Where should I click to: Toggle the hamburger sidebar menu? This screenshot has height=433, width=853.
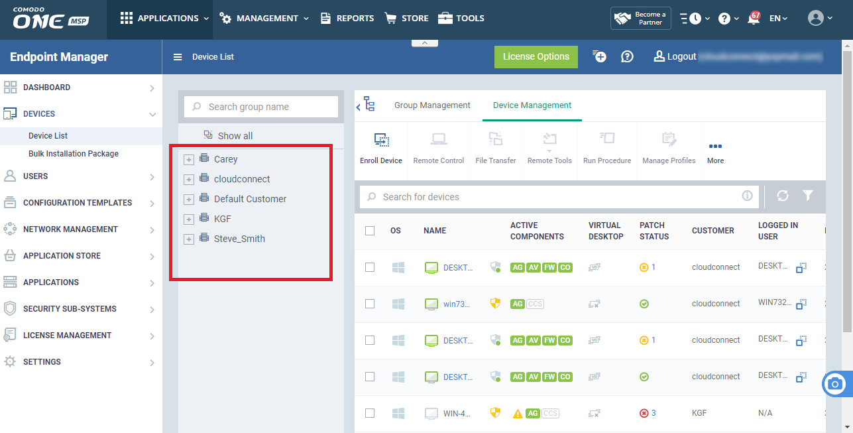tap(178, 57)
